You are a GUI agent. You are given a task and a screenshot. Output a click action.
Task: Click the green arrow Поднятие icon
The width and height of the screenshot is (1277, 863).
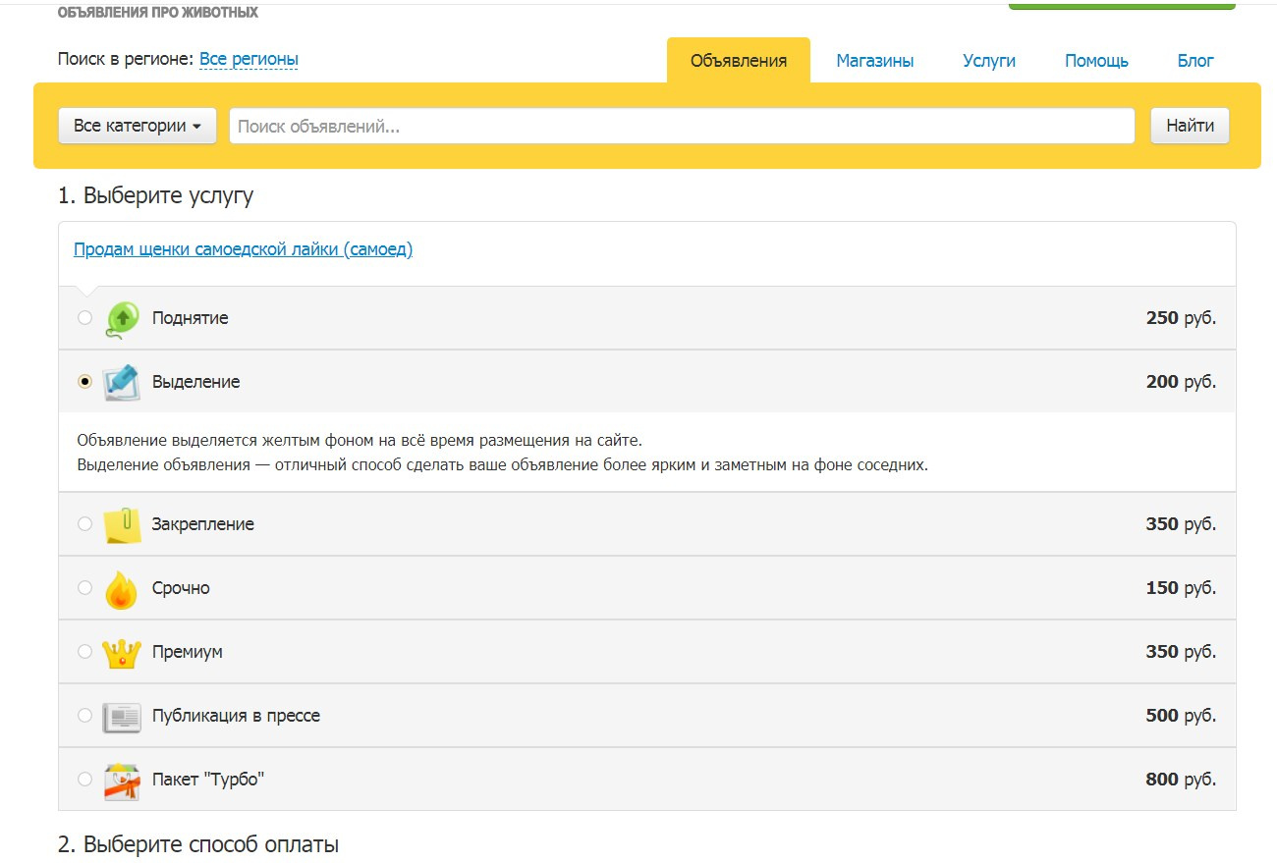coord(122,319)
